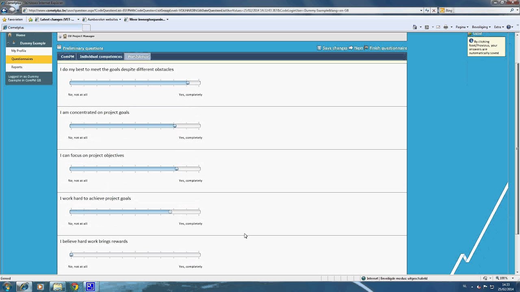This screenshot has width=520, height=292.
Task: Click the Windows Start button
Action: pyautogui.click(x=7, y=287)
